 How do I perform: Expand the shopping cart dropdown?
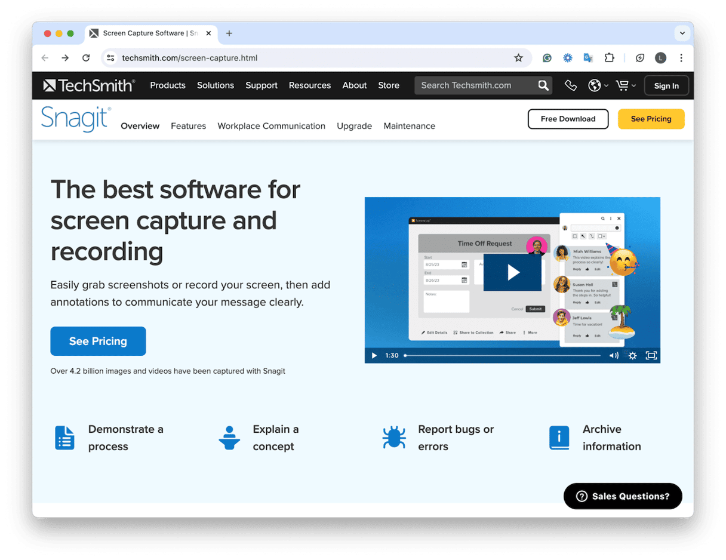pos(626,85)
